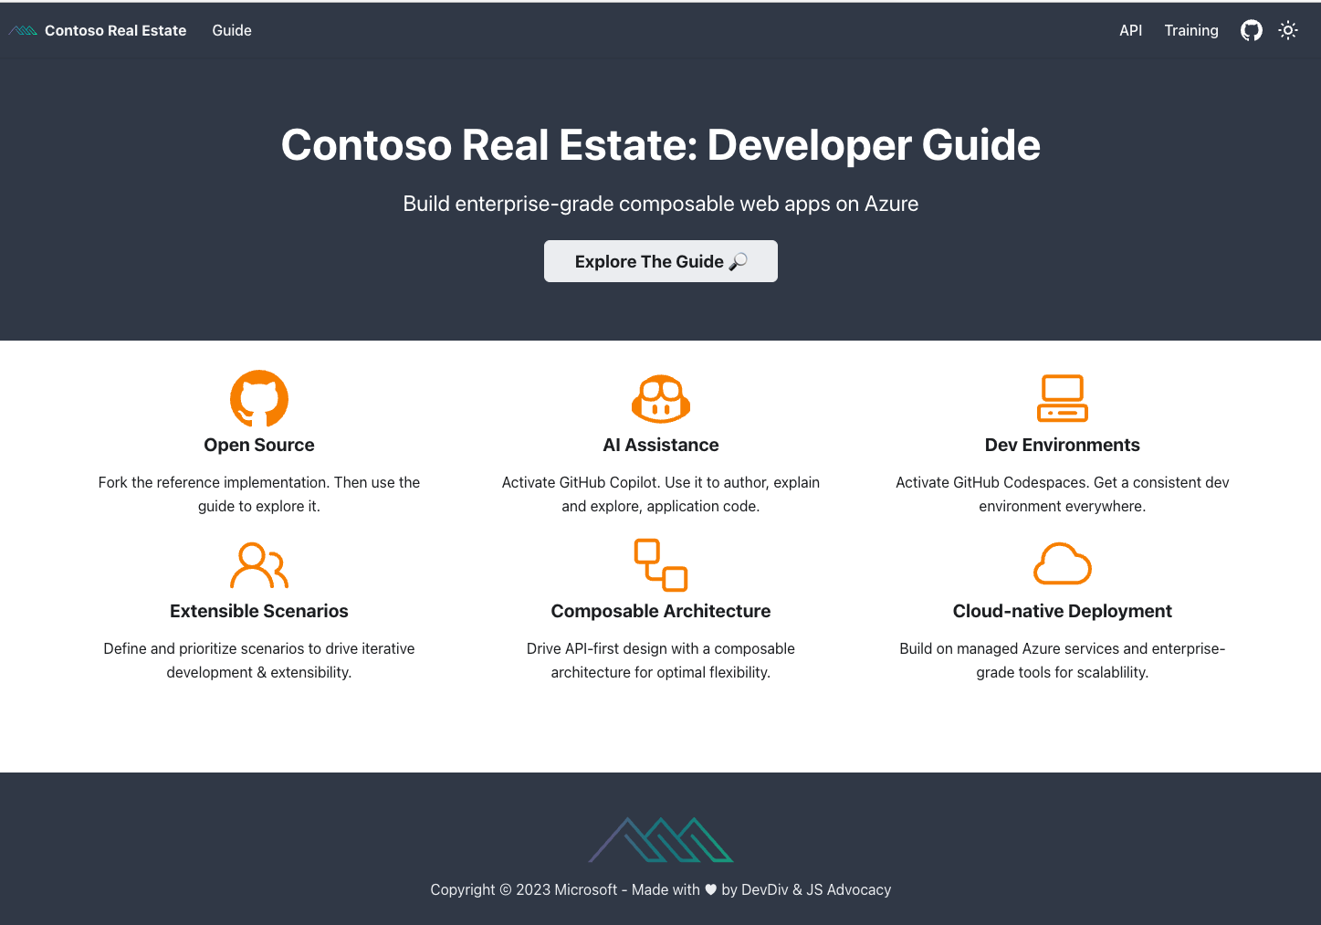Open the Guide menu item
1321x925 pixels.
(x=232, y=30)
